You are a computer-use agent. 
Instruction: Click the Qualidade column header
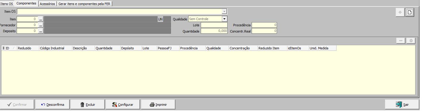click(217, 48)
